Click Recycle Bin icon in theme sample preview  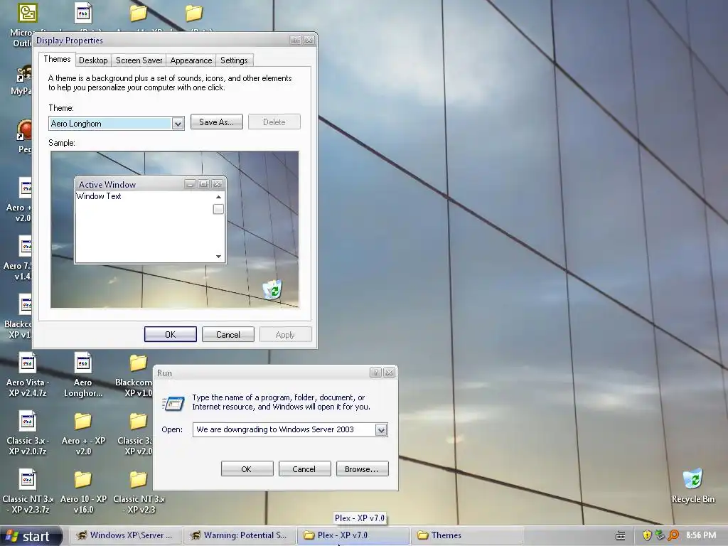(272, 289)
